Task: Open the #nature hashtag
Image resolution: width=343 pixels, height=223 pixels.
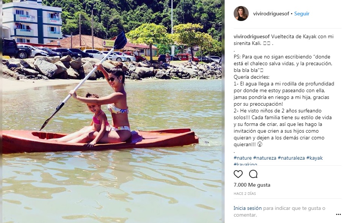Action: [x=243, y=158]
